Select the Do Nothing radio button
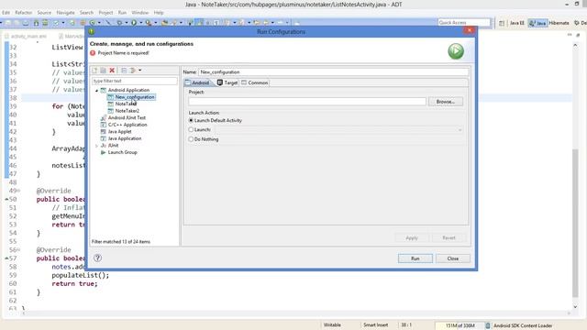587x330 pixels. click(191, 139)
